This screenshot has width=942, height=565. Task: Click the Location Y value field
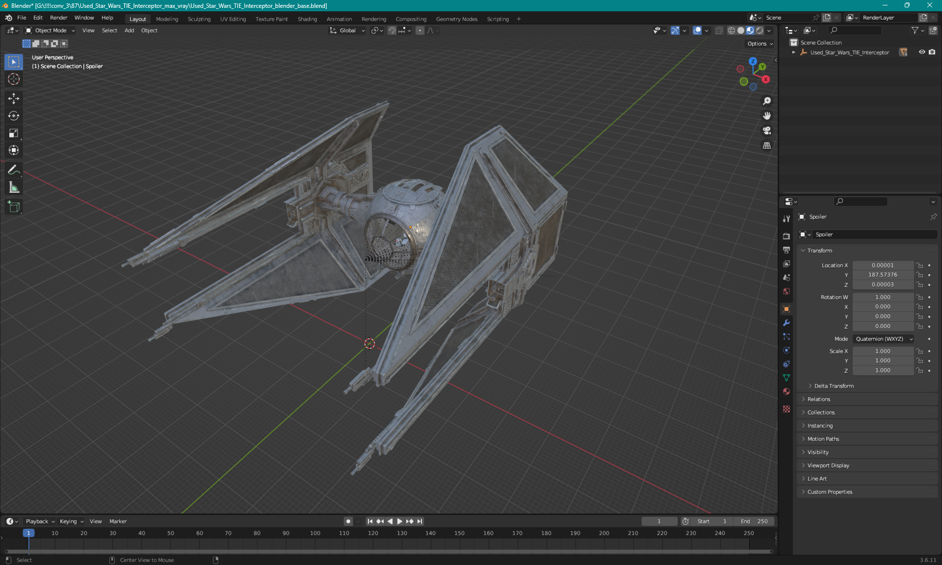tap(883, 275)
